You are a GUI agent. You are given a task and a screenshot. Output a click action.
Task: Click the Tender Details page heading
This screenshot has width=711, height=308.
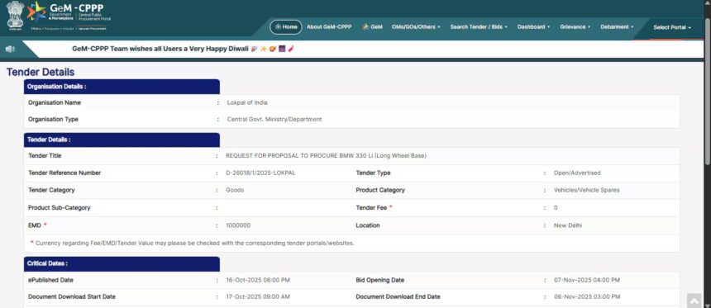pyautogui.click(x=41, y=72)
